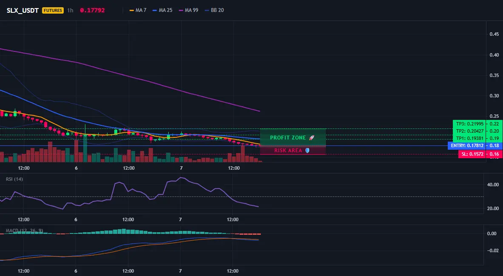Click the rocket icon in PROFIT ZONE
This screenshot has width=503, height=276.
tap(311, 137)
